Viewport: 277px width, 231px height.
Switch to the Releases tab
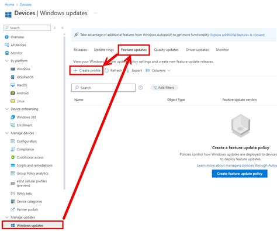click(x=80, y=50)
